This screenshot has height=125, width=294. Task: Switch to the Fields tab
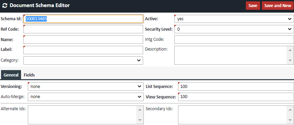(29, 75)
